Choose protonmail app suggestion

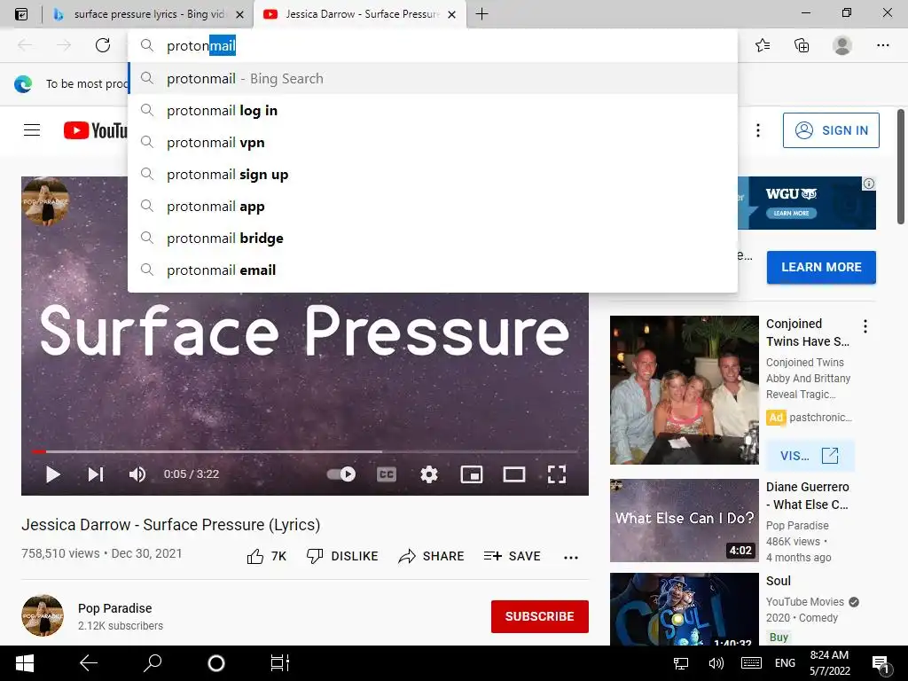tap(433, 206)
